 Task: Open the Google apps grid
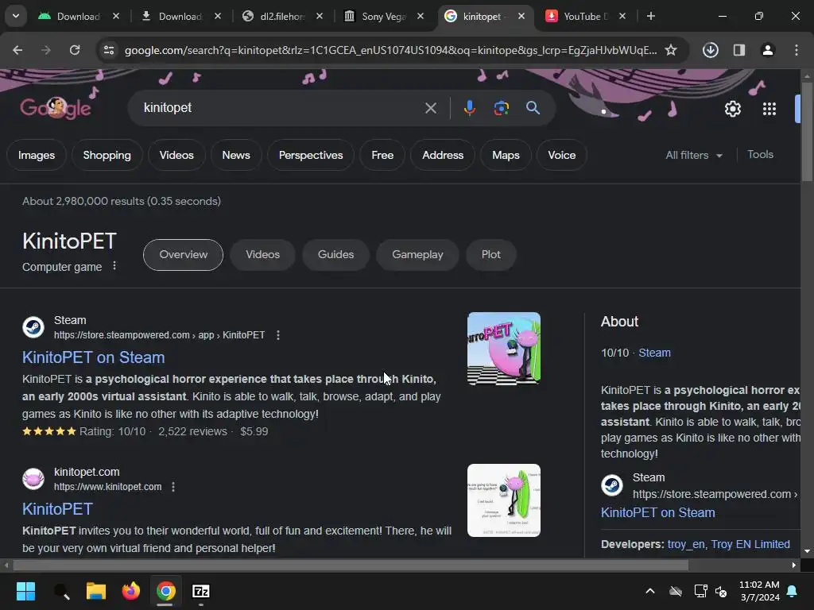click(x=769, y=109)
